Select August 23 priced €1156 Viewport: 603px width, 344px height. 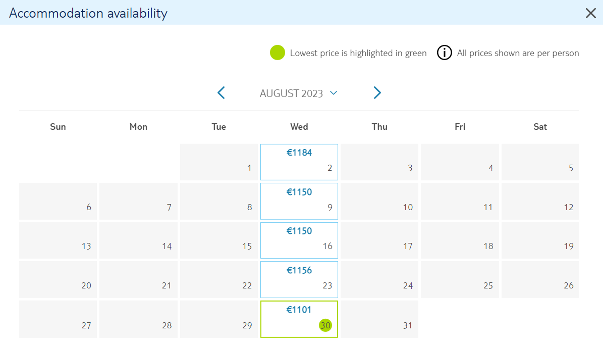[299, 280]
